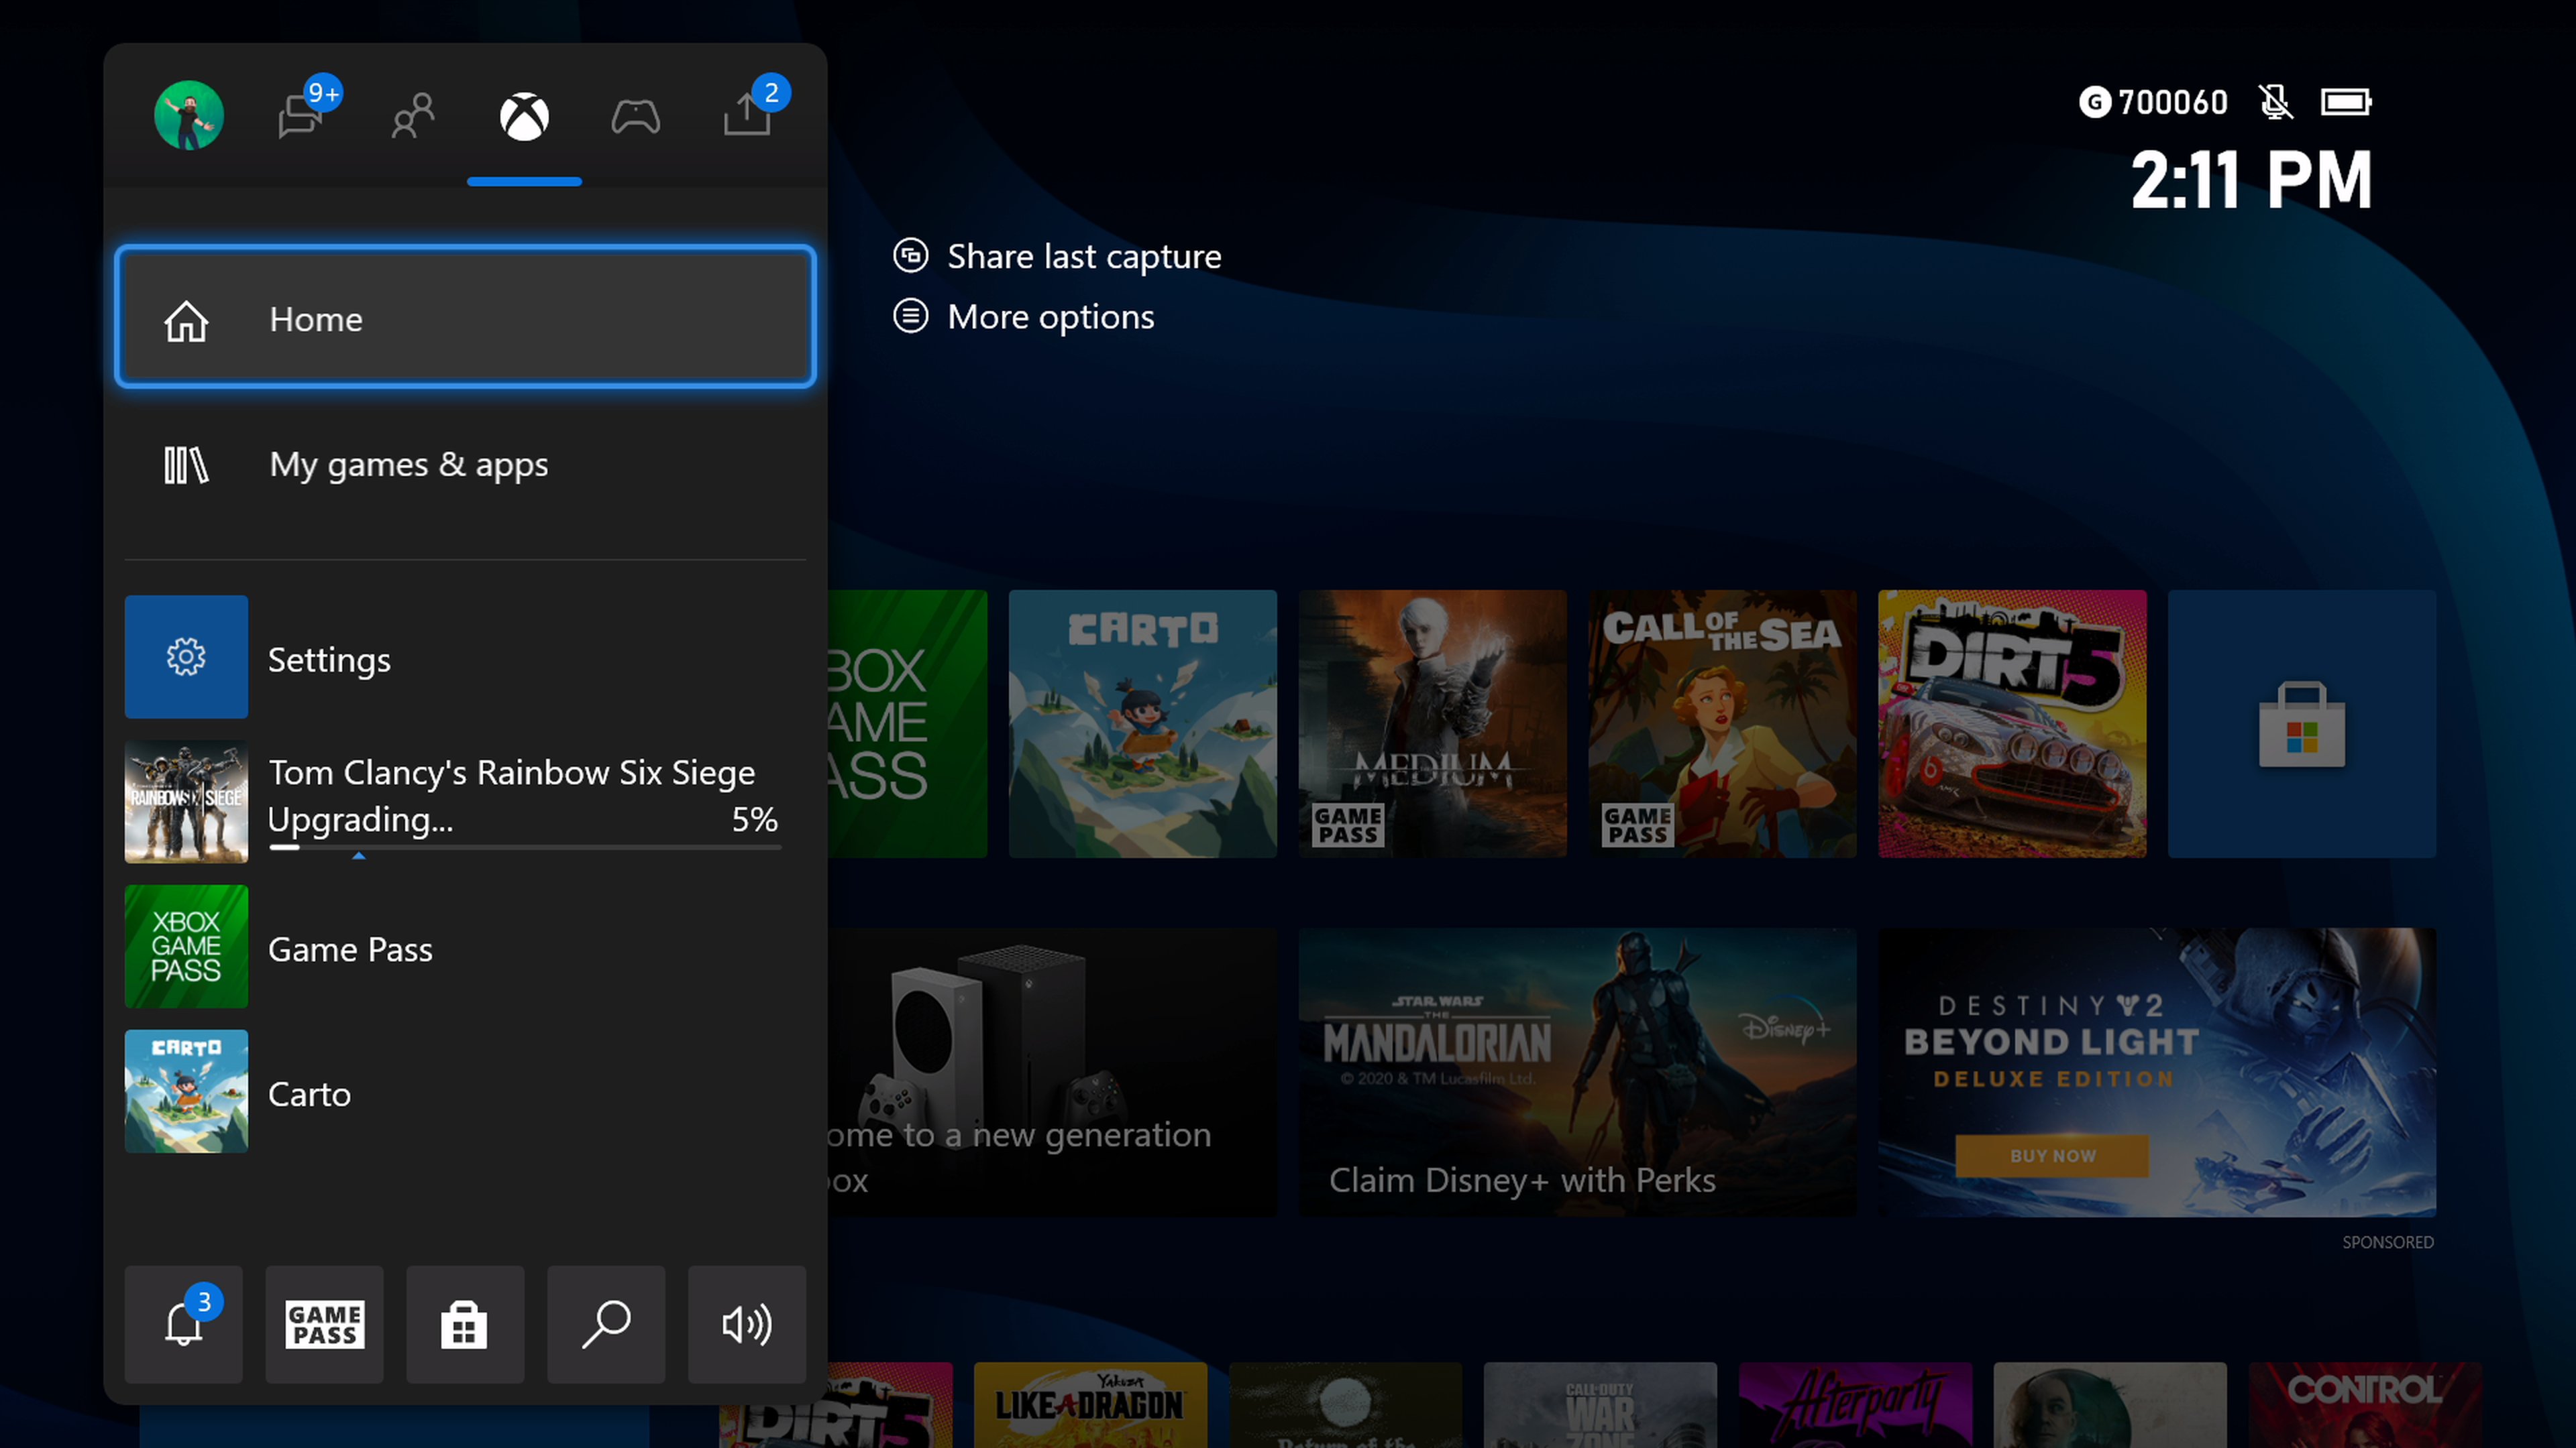Select Share last capture
The height and width of the screenshot is (1448, 2576).
pyautogui.click(x=1084, y=256)
